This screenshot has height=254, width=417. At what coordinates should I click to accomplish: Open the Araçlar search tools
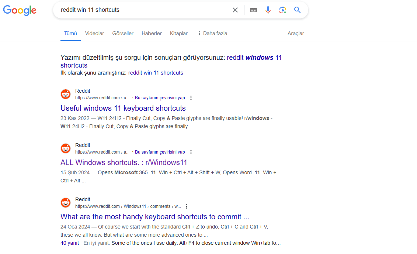[296, 33]
